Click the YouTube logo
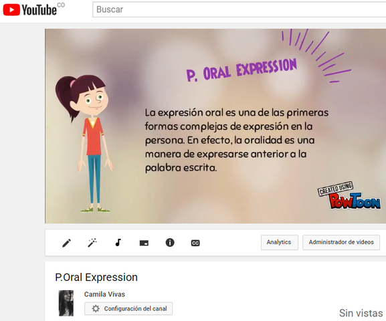The image size is (386, 321). (30, 10)
